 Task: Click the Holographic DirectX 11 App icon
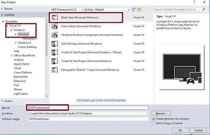tap(55, 70)
